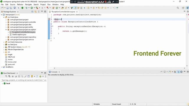Open Package Explorer view menu
This screenshot has height=106, width=189.
39,12
